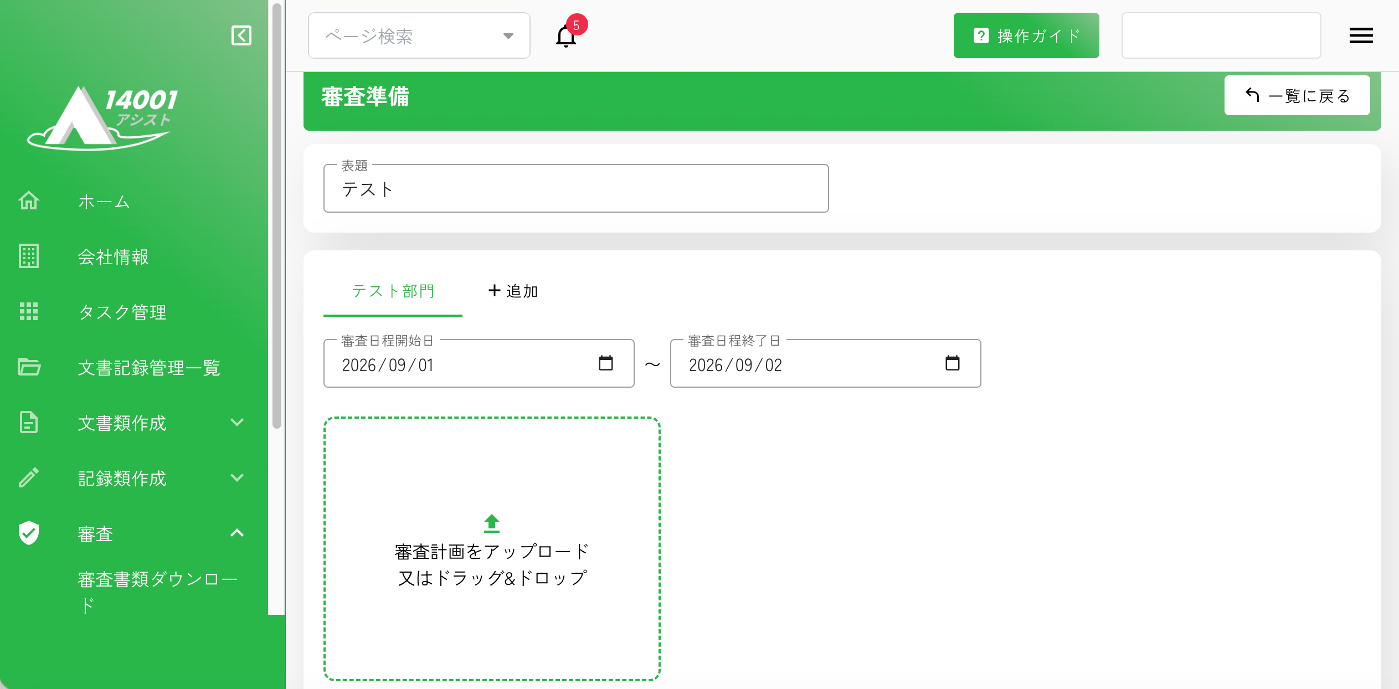The width and height of the screenshot is (1399, 689).
Task: Click the 14001 アシスト logo
Action: (x=102, y=118)
